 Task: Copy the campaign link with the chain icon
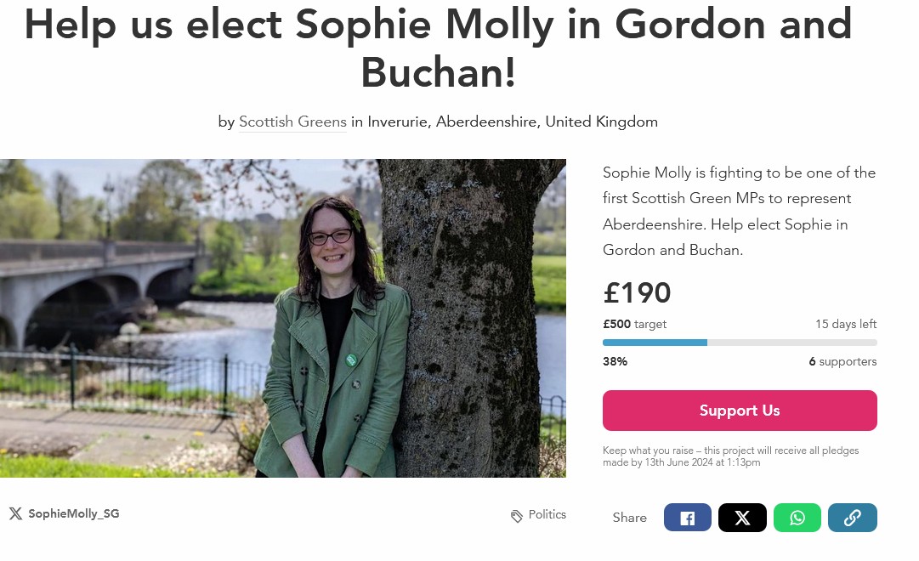tap(852, 518)
